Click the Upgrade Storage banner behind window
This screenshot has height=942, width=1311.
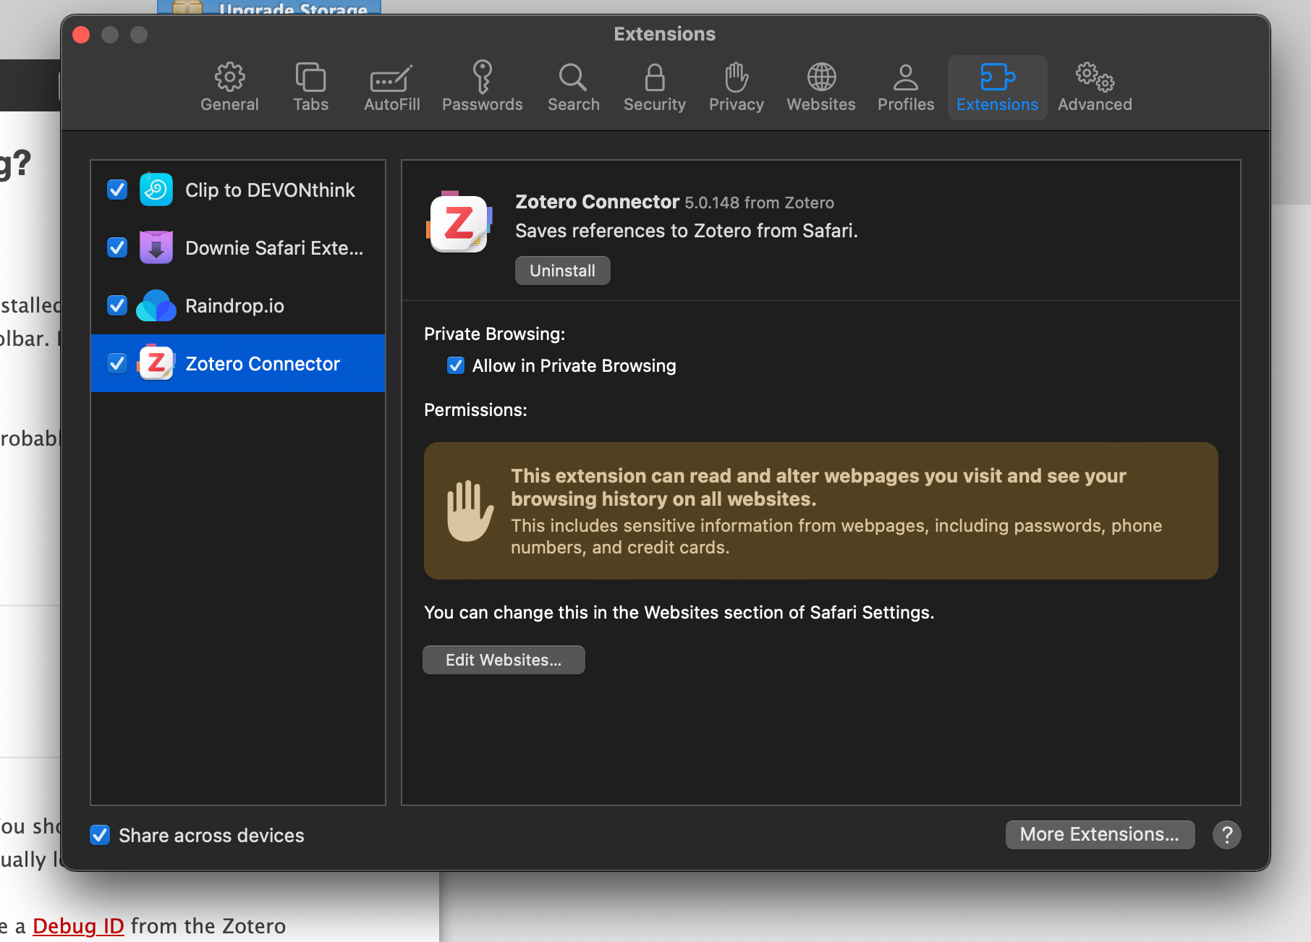click(269, 7)
